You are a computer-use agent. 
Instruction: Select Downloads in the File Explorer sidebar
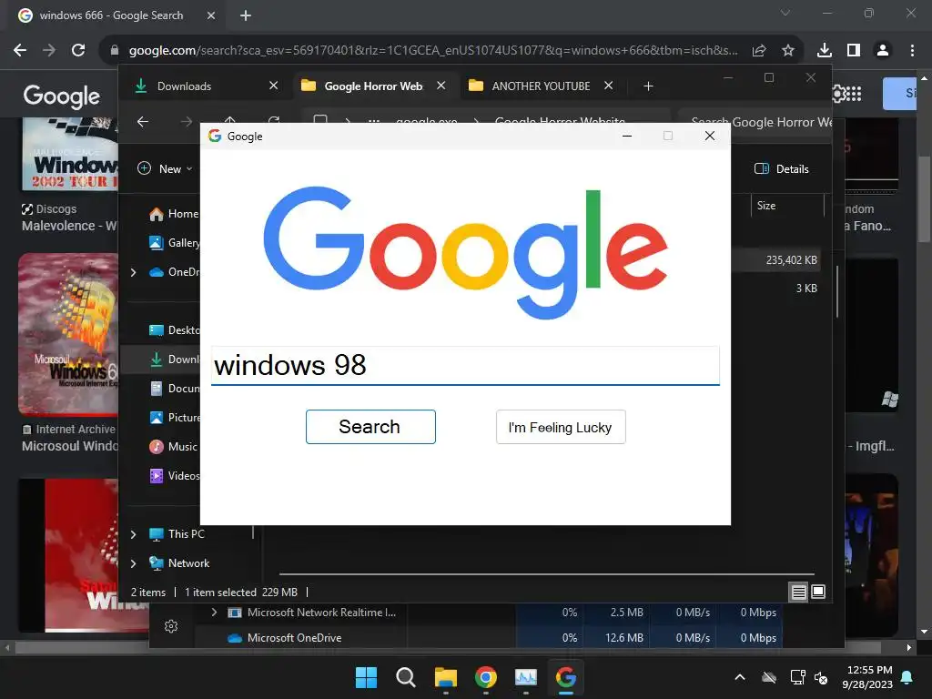(x=174, y=359)
